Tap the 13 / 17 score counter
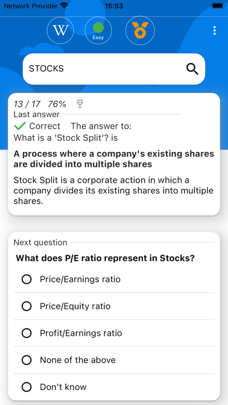Screen dimensions: 228x405 click(x=27, y=104)
